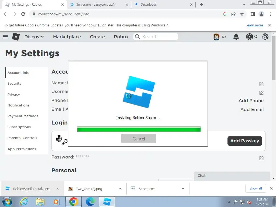
Task: Click Add Passkey button
Action: (244, 141)
